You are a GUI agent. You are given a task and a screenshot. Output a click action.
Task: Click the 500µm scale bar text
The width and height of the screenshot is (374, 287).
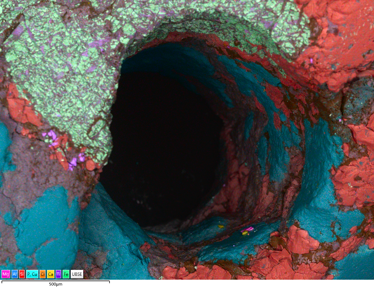coord(56,284)
